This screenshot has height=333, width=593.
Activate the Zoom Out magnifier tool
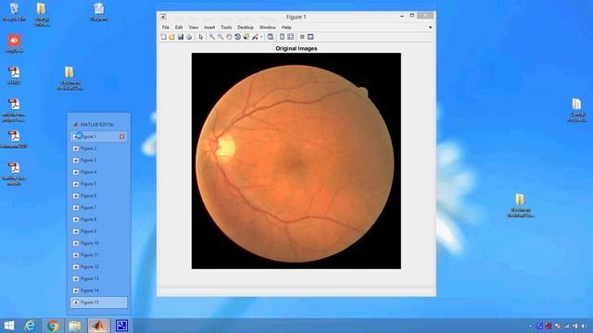coord(221,37)
